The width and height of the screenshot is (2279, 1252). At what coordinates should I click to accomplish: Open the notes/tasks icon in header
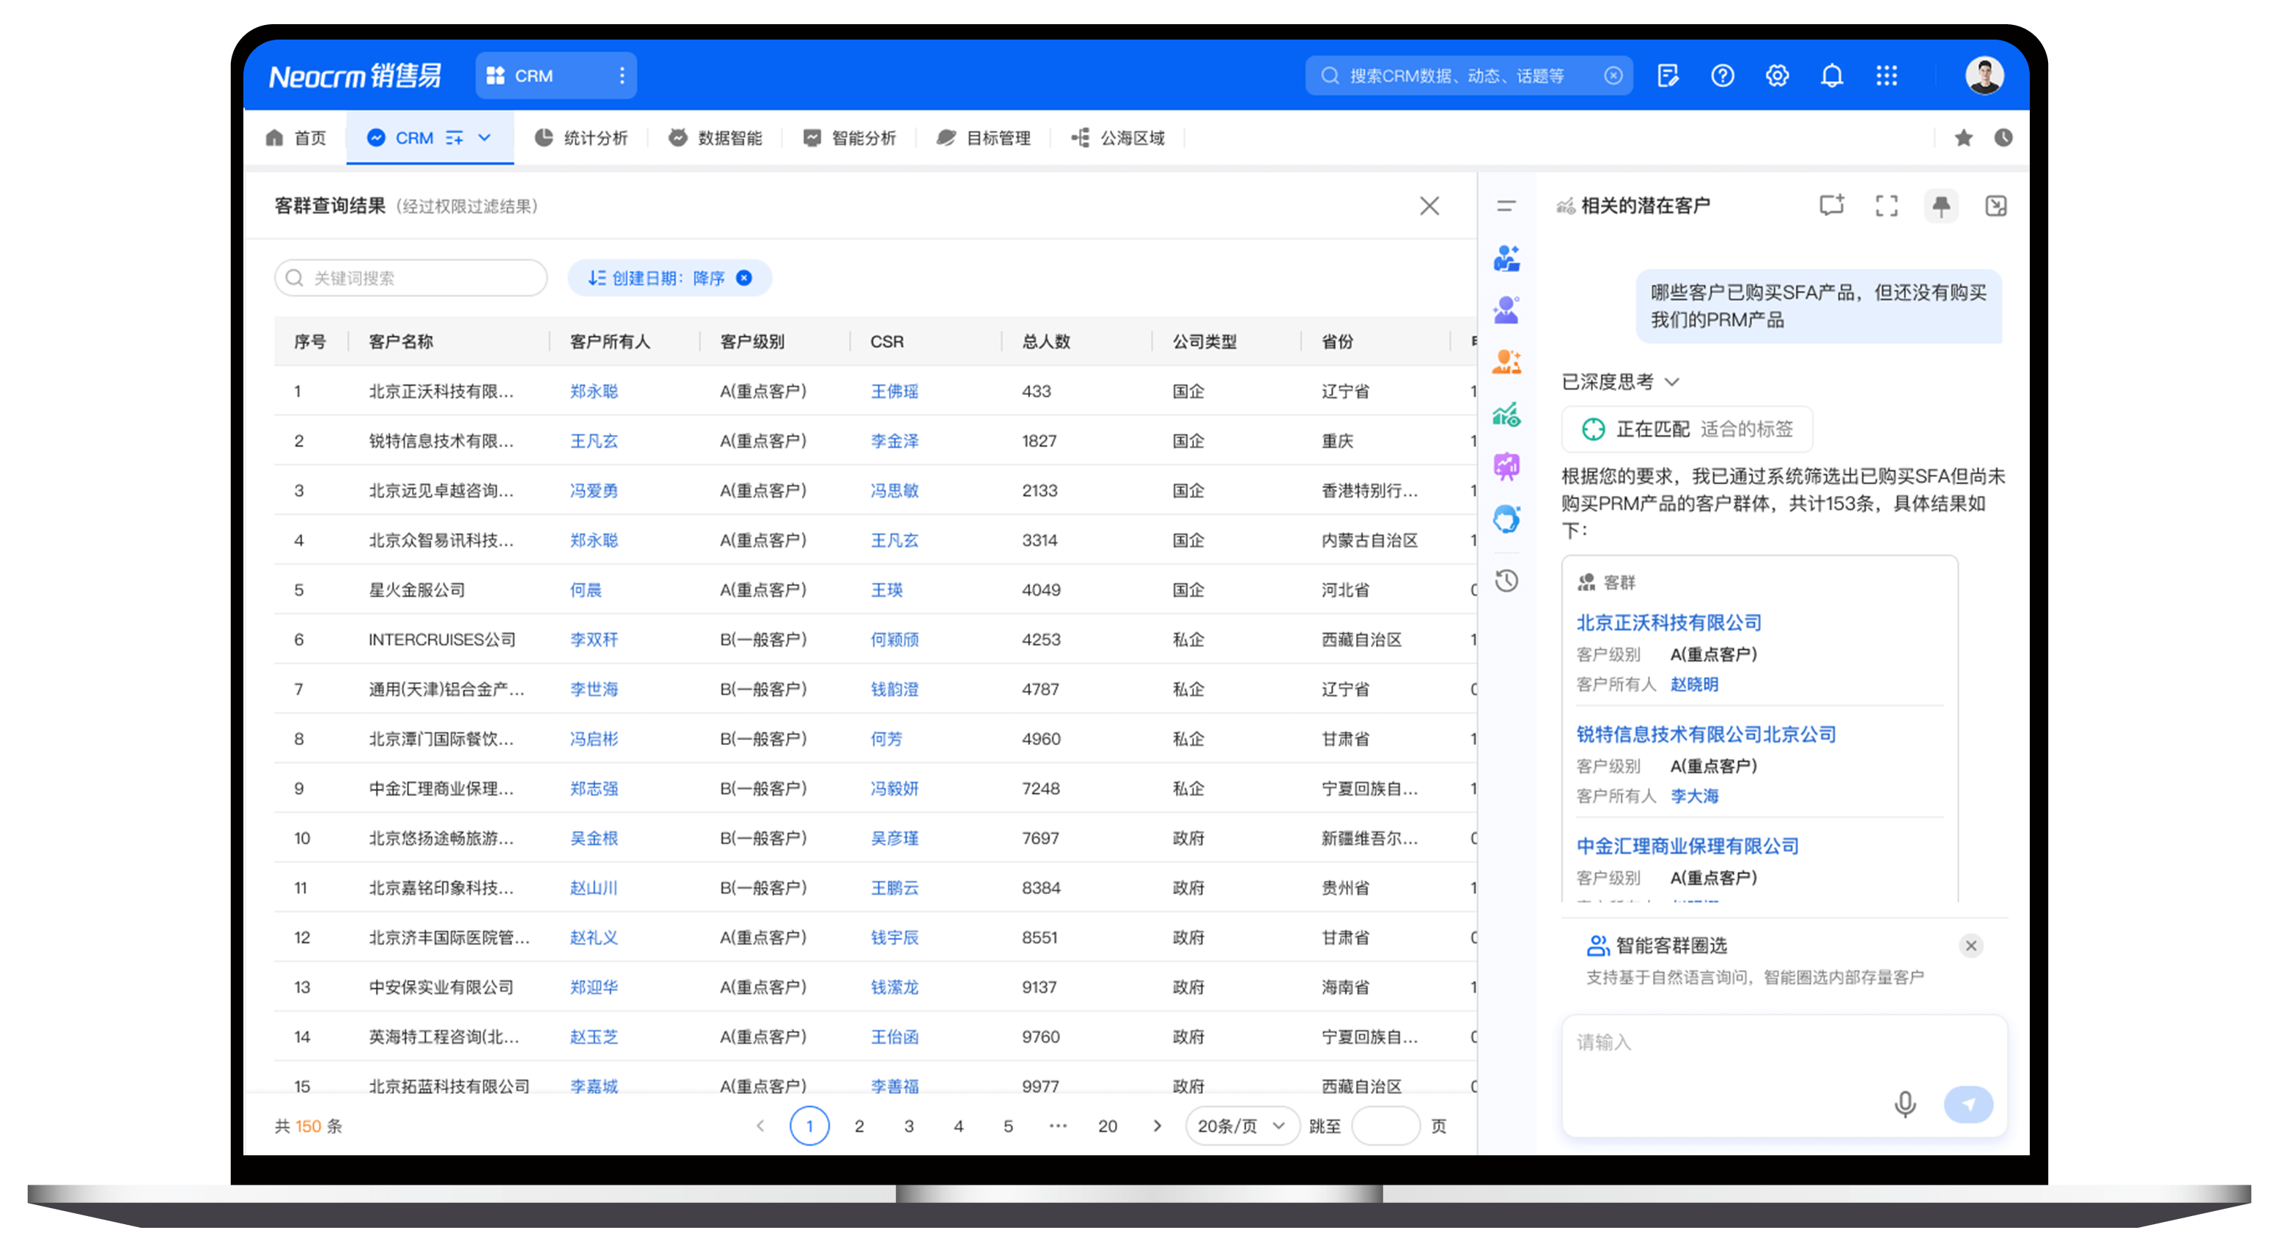[x=1668, y=76]
